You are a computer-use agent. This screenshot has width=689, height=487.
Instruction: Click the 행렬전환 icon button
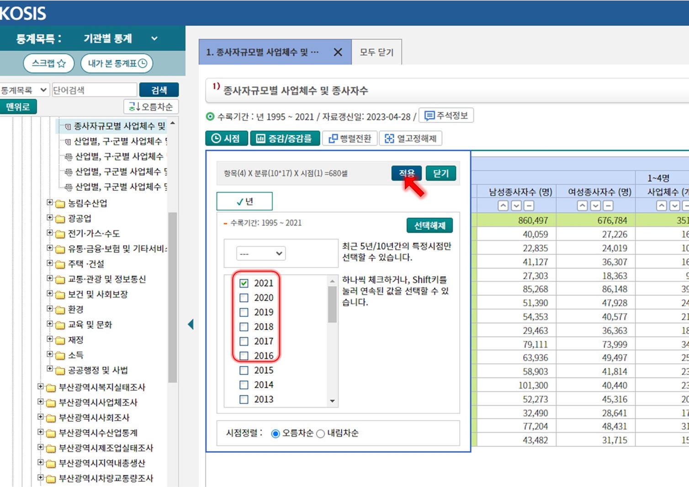(350, 138)
